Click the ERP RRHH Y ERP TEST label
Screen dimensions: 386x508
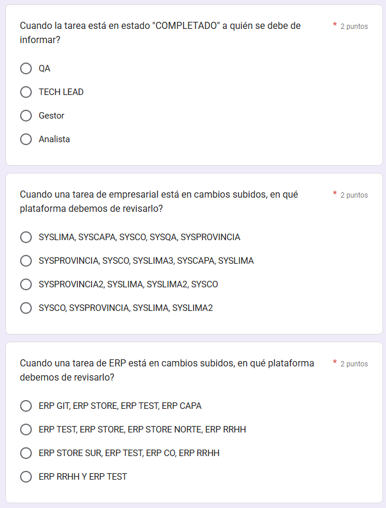83,477
